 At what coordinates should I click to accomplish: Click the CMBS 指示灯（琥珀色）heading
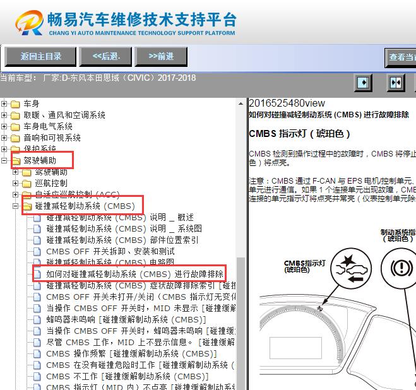coord(299,133)
